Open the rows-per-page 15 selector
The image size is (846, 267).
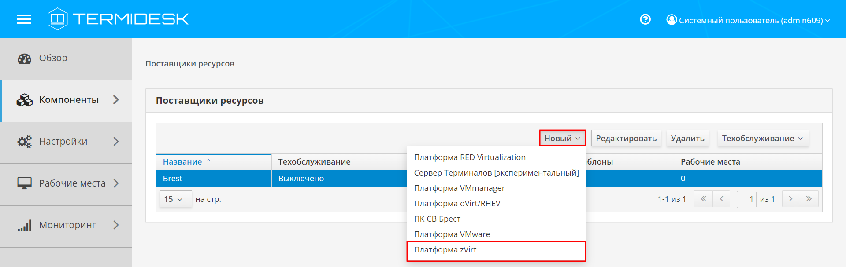click(175, 199)
